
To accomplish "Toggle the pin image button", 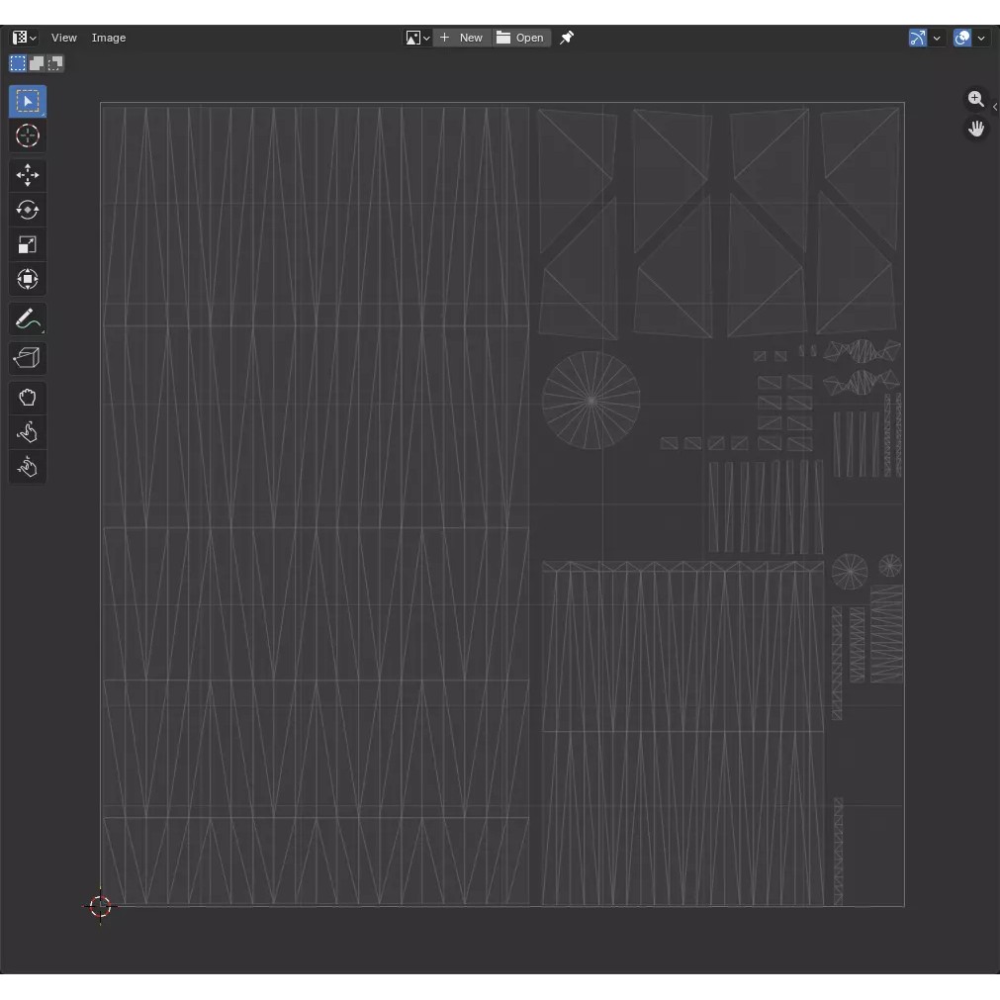I will pos(567,38).
